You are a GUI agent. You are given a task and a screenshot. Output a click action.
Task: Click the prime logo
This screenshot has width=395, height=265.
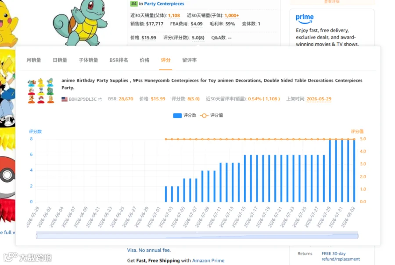click(x=305, y=18)
